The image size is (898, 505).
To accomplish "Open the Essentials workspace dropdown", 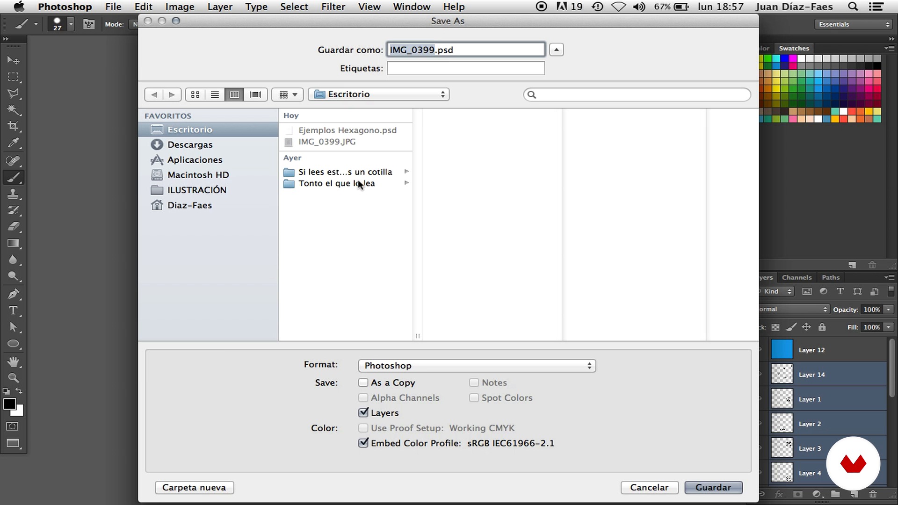I will [x=854, y=24].
